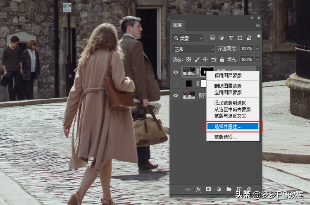Click the lock position move icon
The width and height of the screenshot is (310, 205).
click(205, 60)
